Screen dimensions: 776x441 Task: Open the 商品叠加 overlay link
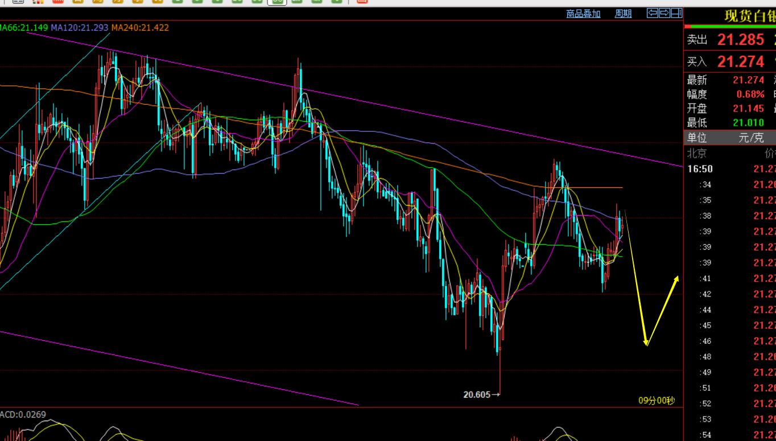click(583, 14)
